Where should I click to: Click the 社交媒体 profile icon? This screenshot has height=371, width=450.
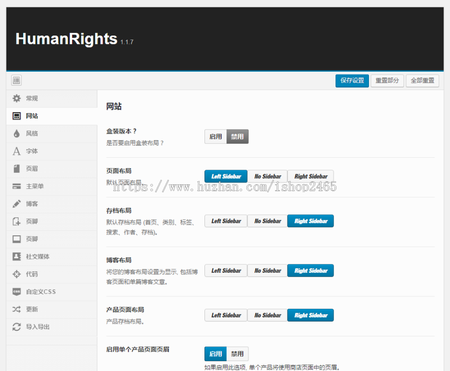point(16,256)
